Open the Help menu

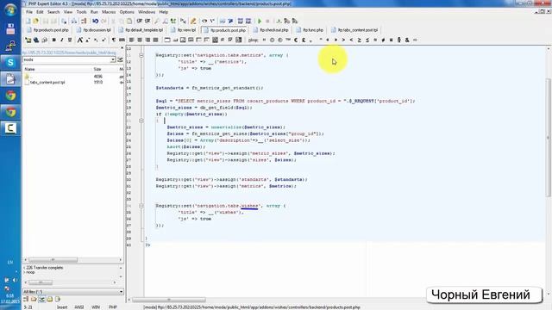coord(164,12)
